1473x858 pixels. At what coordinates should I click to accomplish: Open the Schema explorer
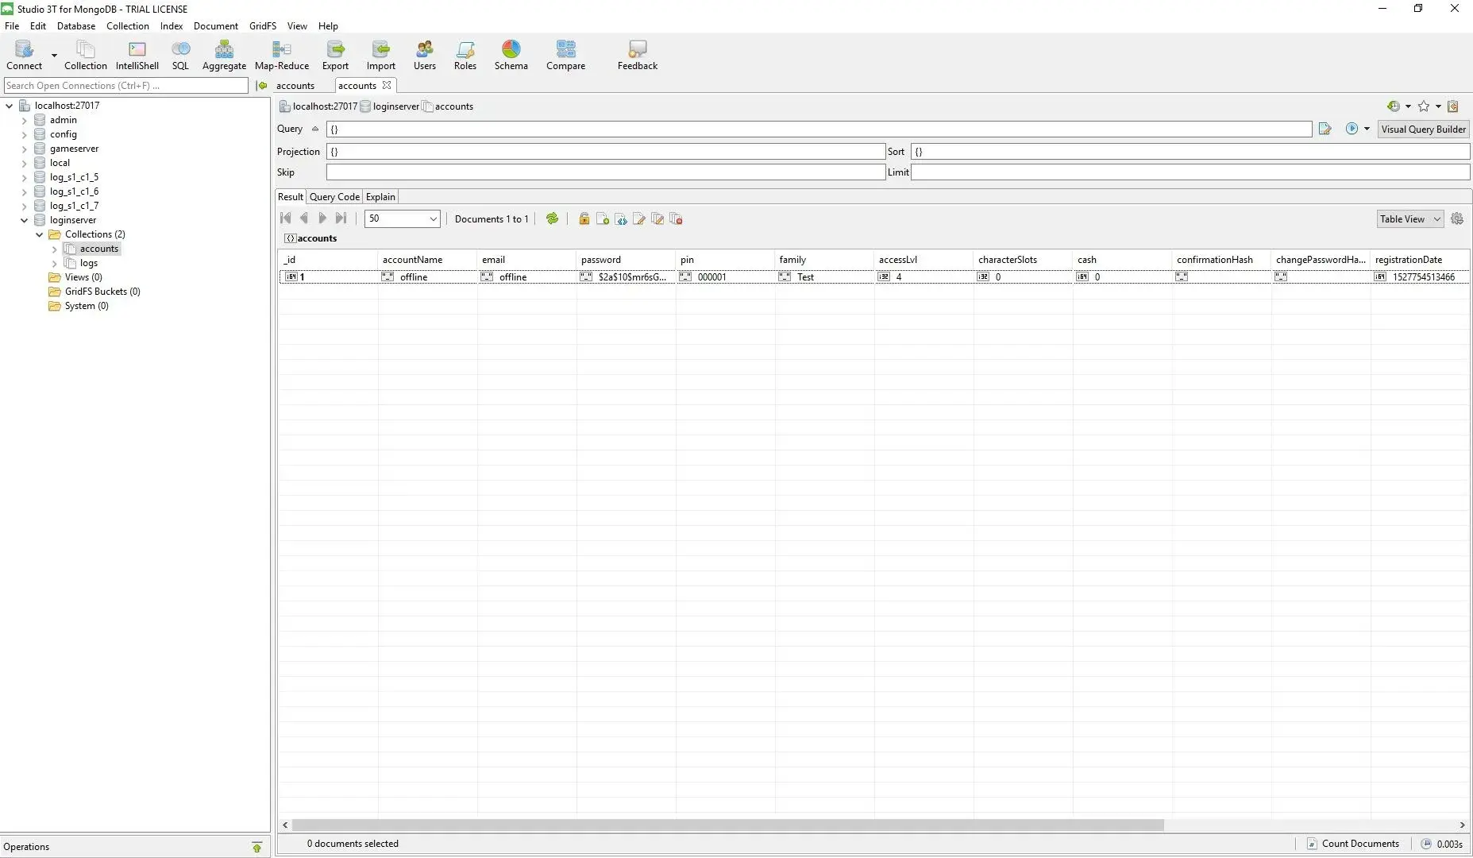click(511, 56)
